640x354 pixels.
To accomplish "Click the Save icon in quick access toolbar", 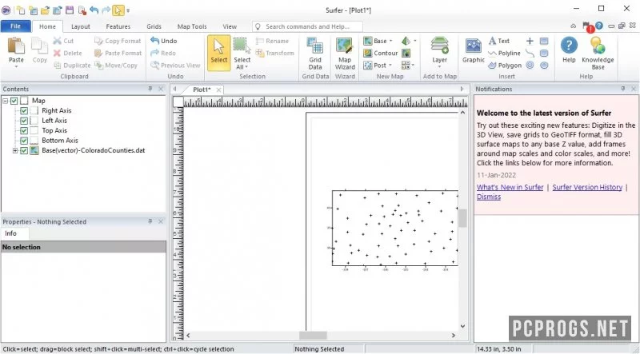I will [70, 10].
